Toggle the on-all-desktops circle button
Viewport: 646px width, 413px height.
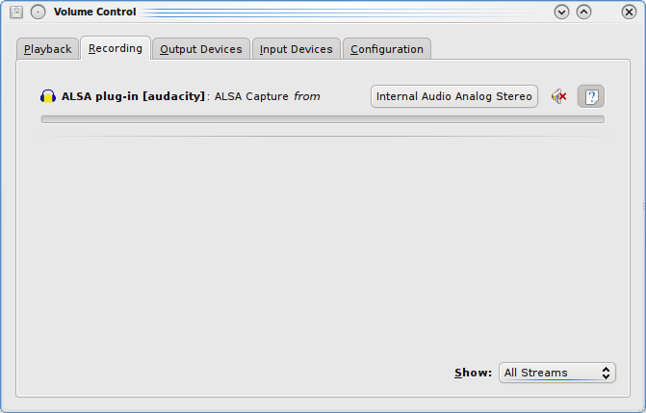[38, 12]
